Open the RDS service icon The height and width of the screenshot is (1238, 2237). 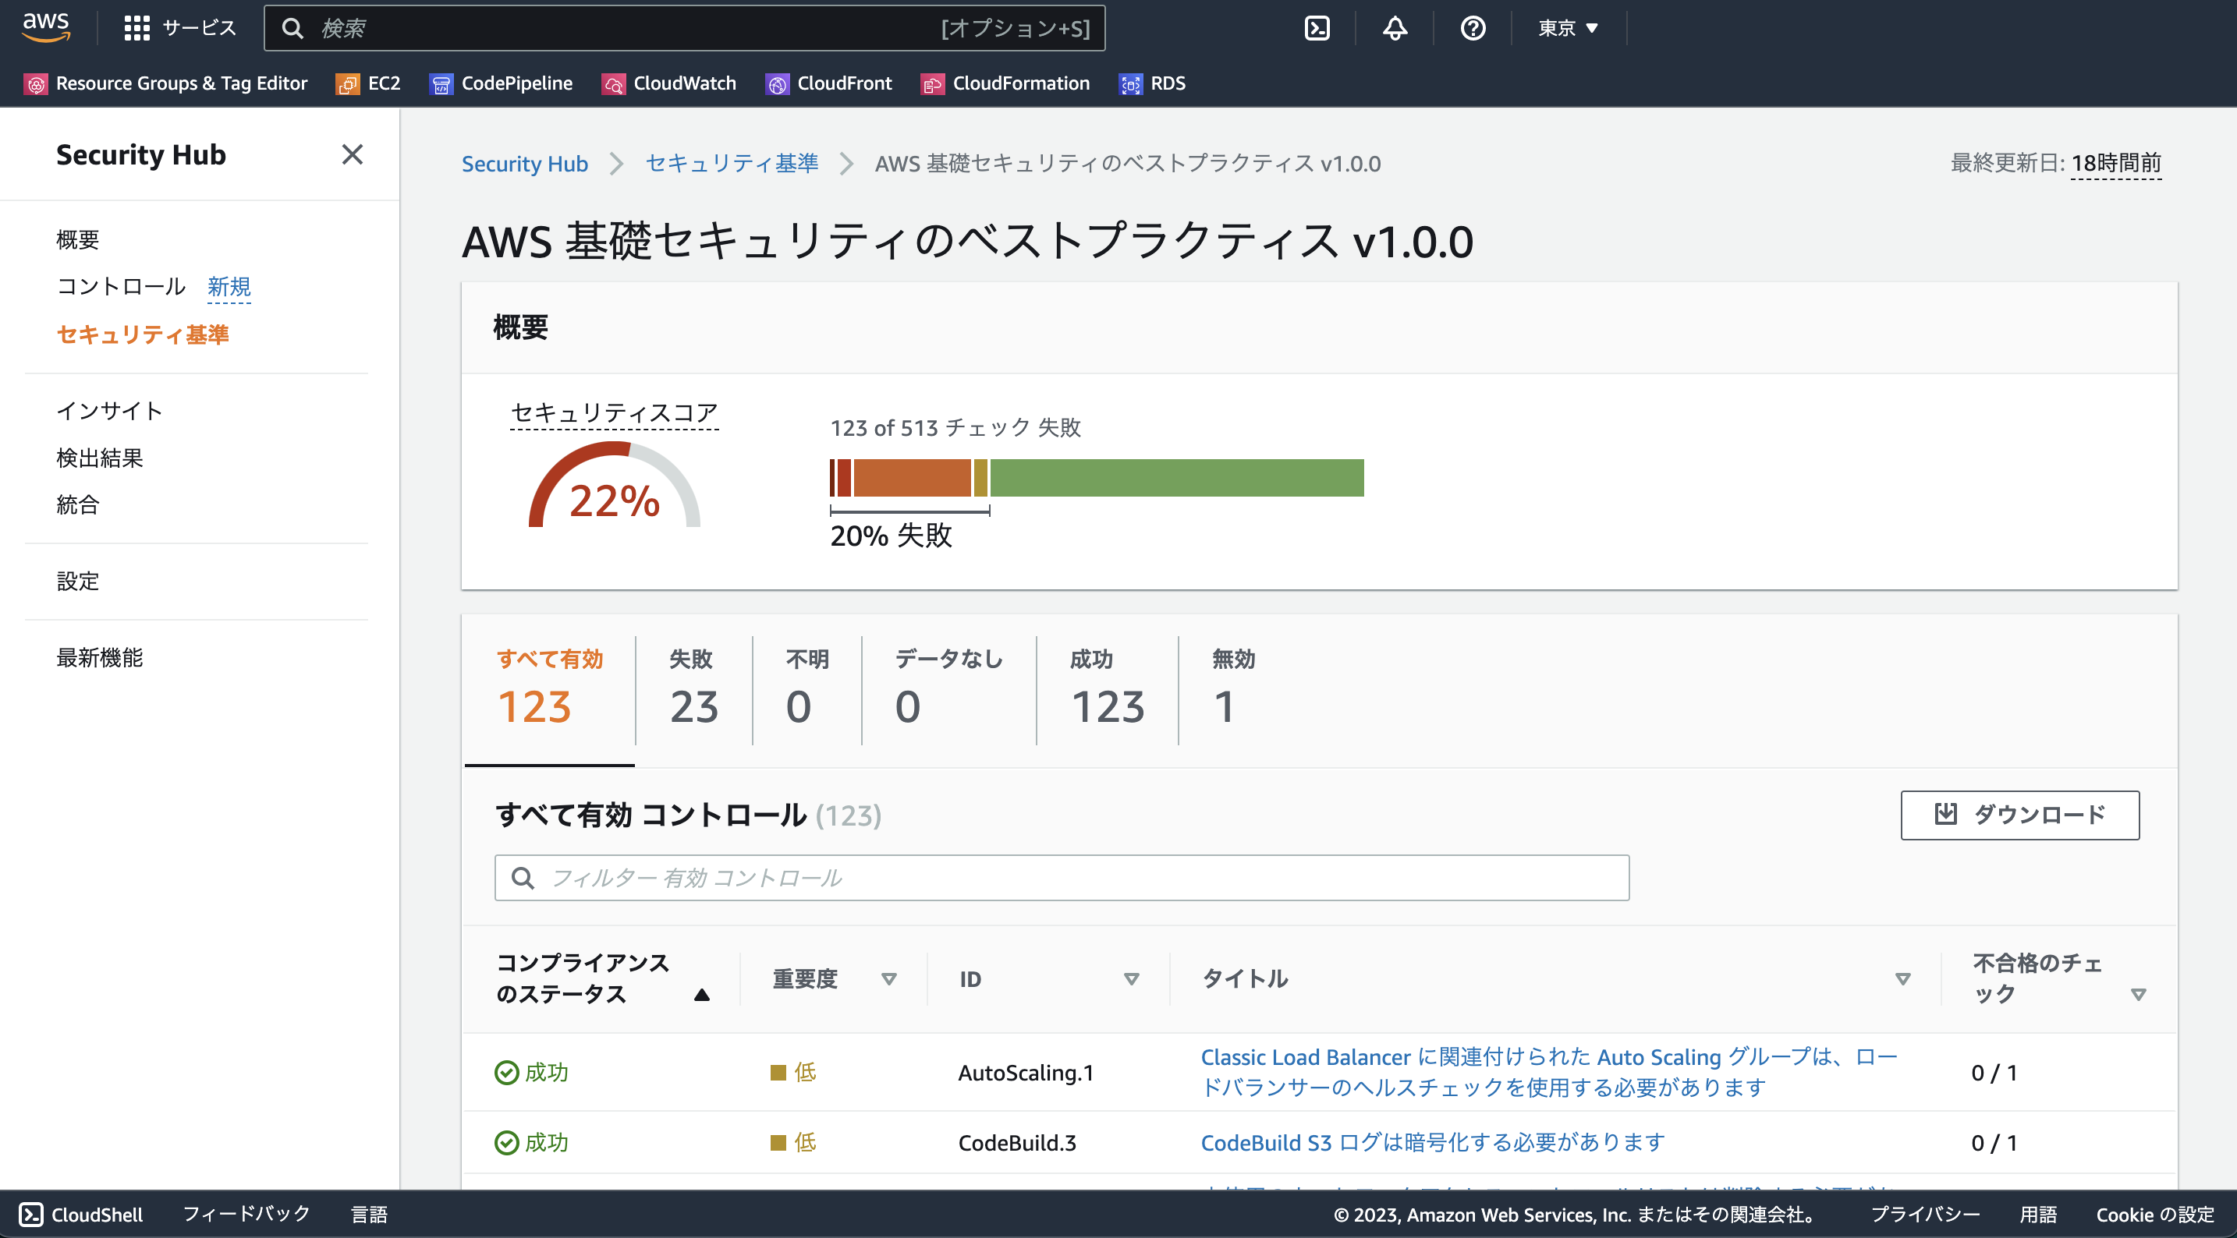[1129, 83]
